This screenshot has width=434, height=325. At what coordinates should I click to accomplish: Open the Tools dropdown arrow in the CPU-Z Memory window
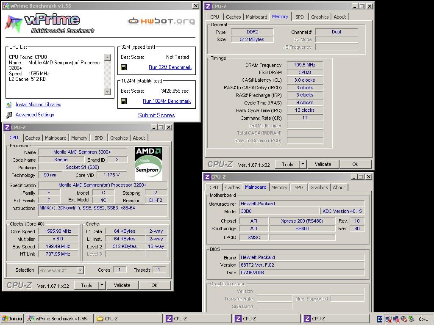coord(303,164)
